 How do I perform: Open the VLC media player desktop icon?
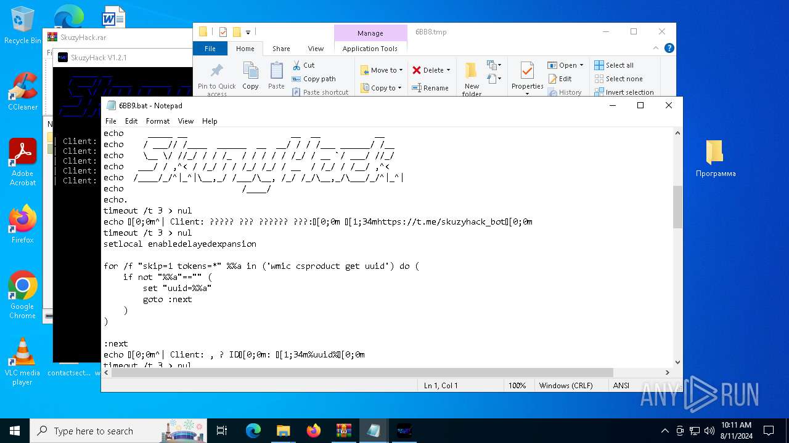[22, 361]
